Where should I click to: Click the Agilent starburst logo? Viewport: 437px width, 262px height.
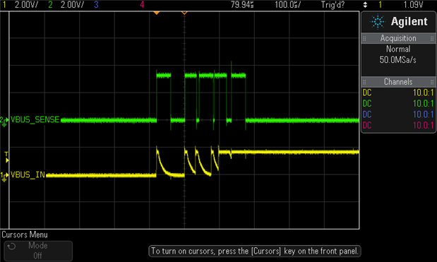(x=378, y=21)
